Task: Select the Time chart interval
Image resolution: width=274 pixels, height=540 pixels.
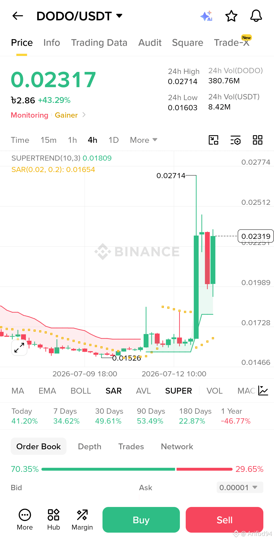Action: [20, 140]
